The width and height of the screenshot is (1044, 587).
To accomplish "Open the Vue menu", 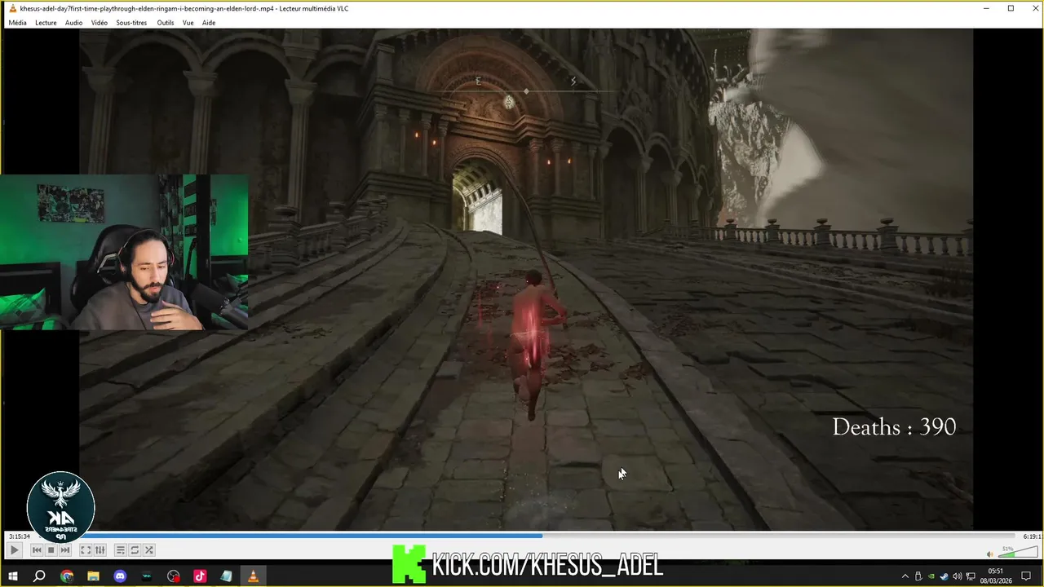I will (188, 23).
